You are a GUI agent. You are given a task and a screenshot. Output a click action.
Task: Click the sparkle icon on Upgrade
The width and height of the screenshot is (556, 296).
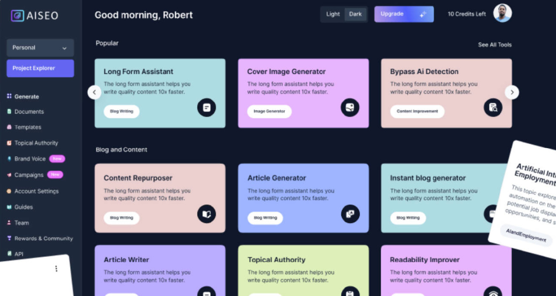click(x=423, y=15)
